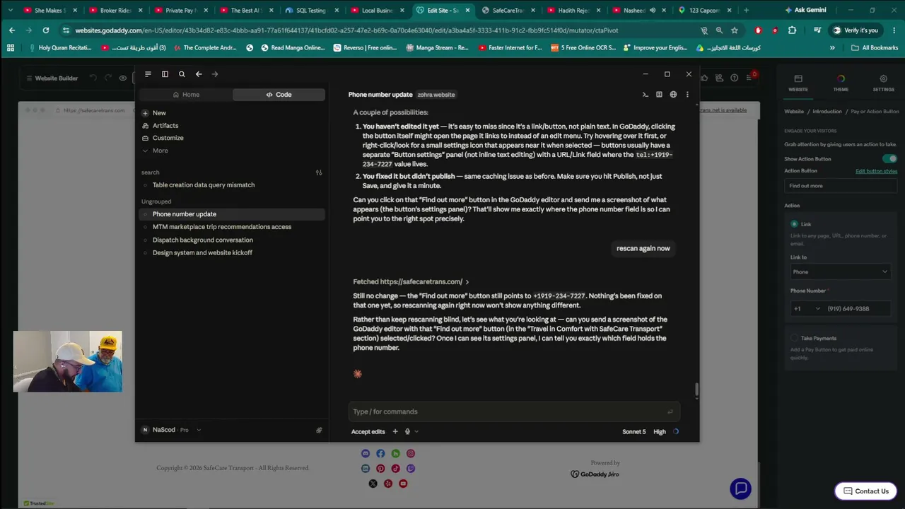Image resolution: width=905 pixels, height=509 pixels.
Task: Click the YouTube icon in website footer
Action: click(403, 484)
